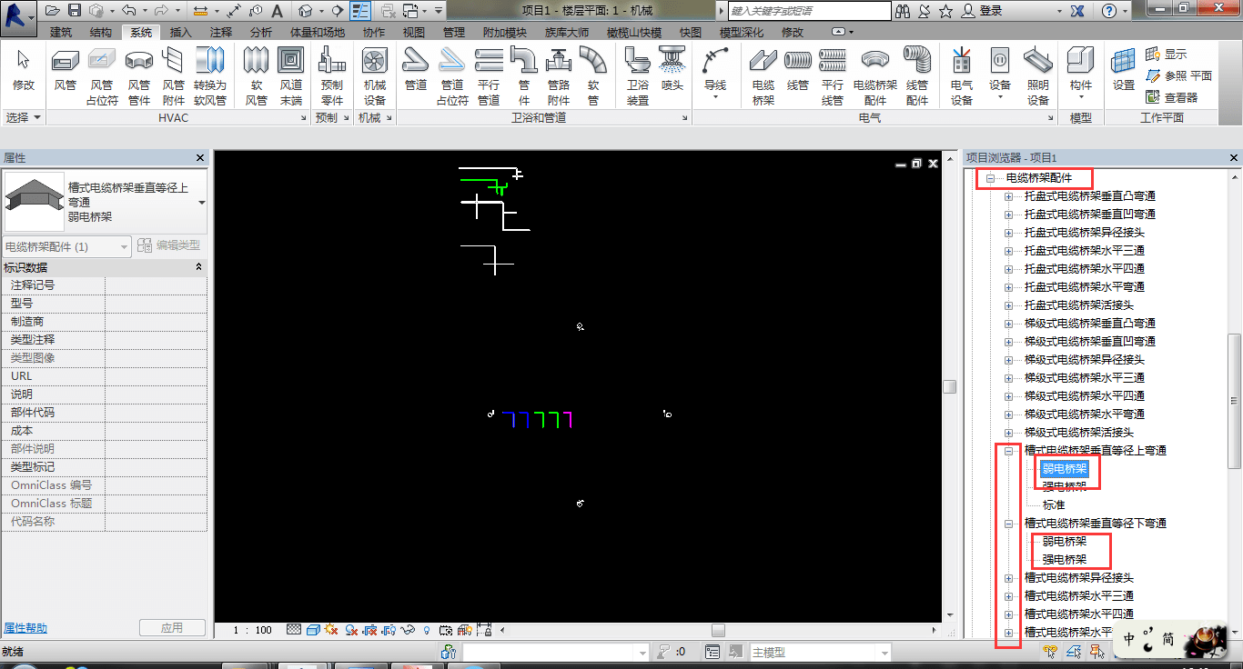Click 参照 平面 reference plane button

1179,75
